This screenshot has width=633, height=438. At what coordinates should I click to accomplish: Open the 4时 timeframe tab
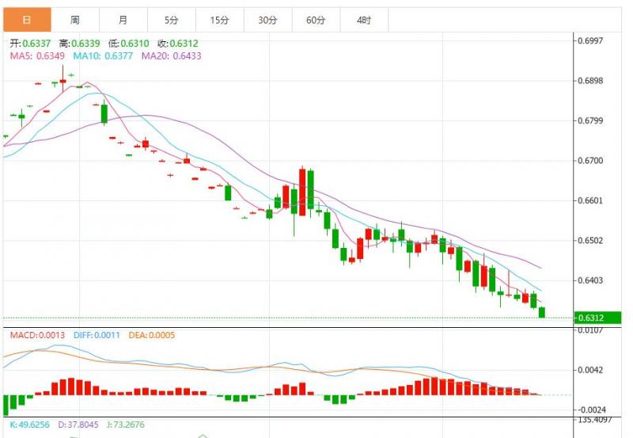tap(364, 19)
